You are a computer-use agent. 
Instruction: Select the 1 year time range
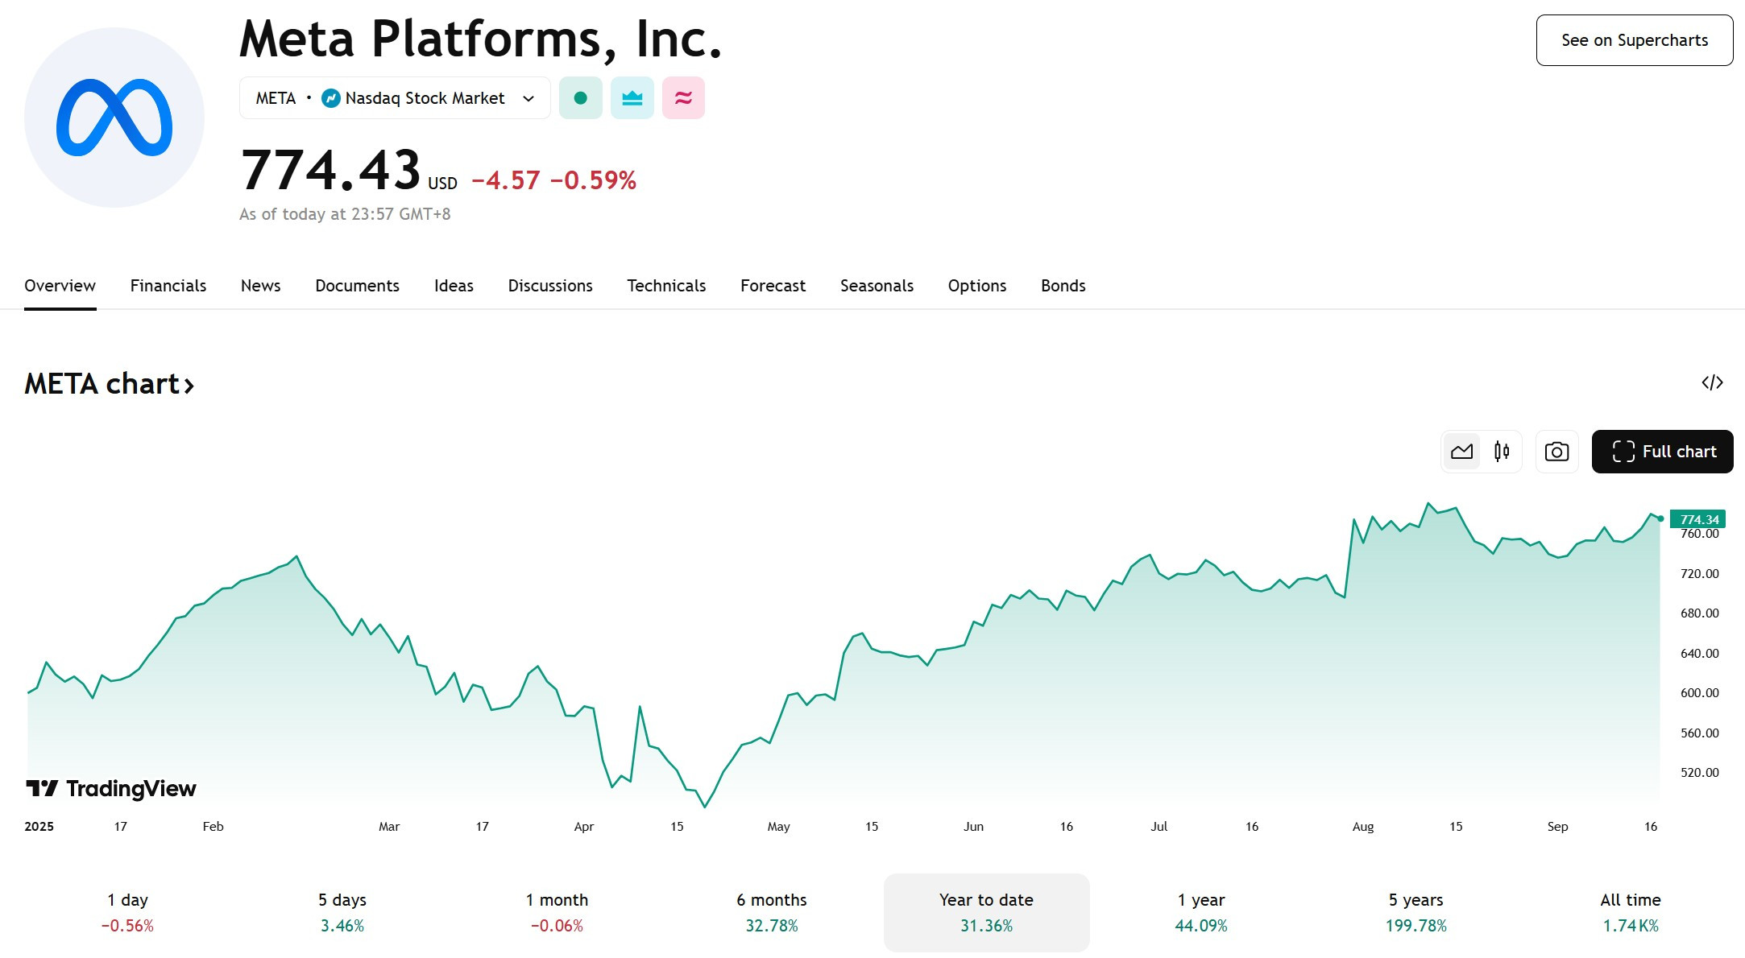(1200, 912)
